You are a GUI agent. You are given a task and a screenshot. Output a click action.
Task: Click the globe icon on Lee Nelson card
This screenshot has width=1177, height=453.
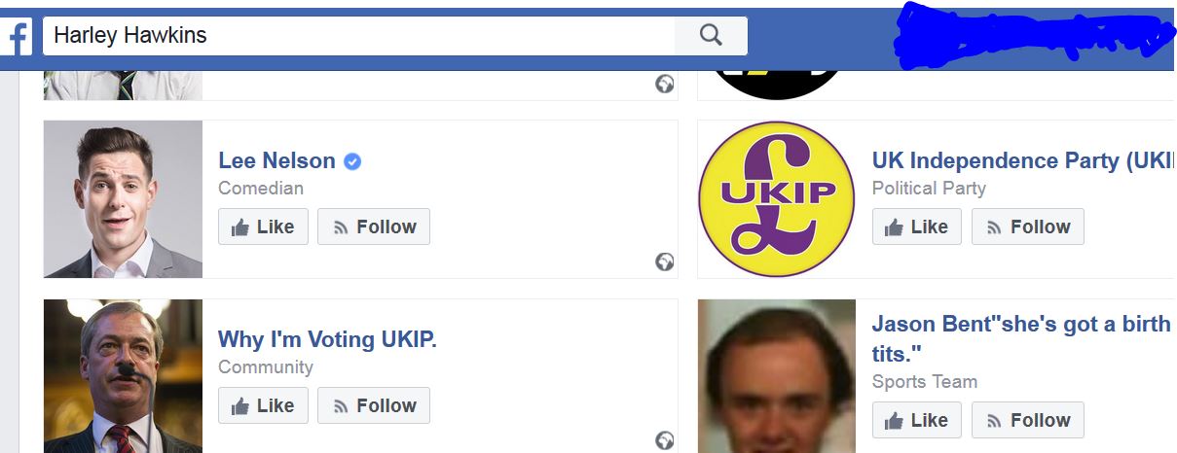coord(665,261)
